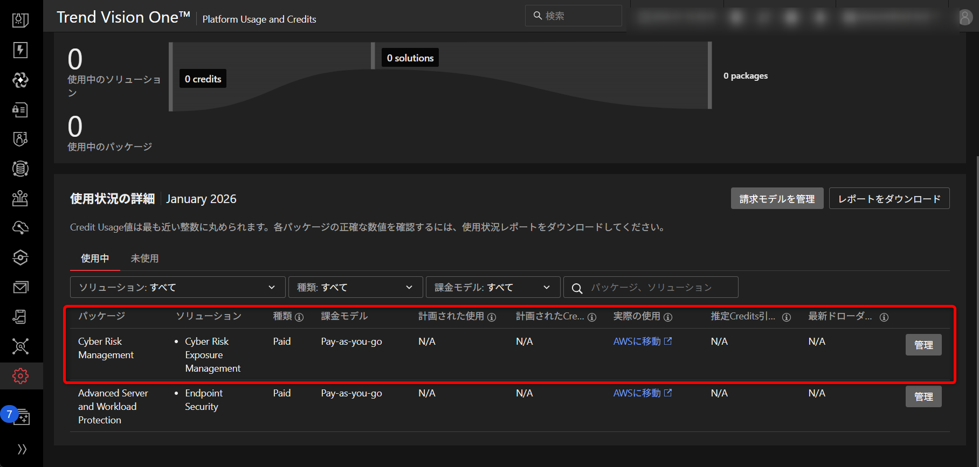The image size is (979, 467).
Task: Focus the パッケージ、ソリューション search field
Action: 651,287
